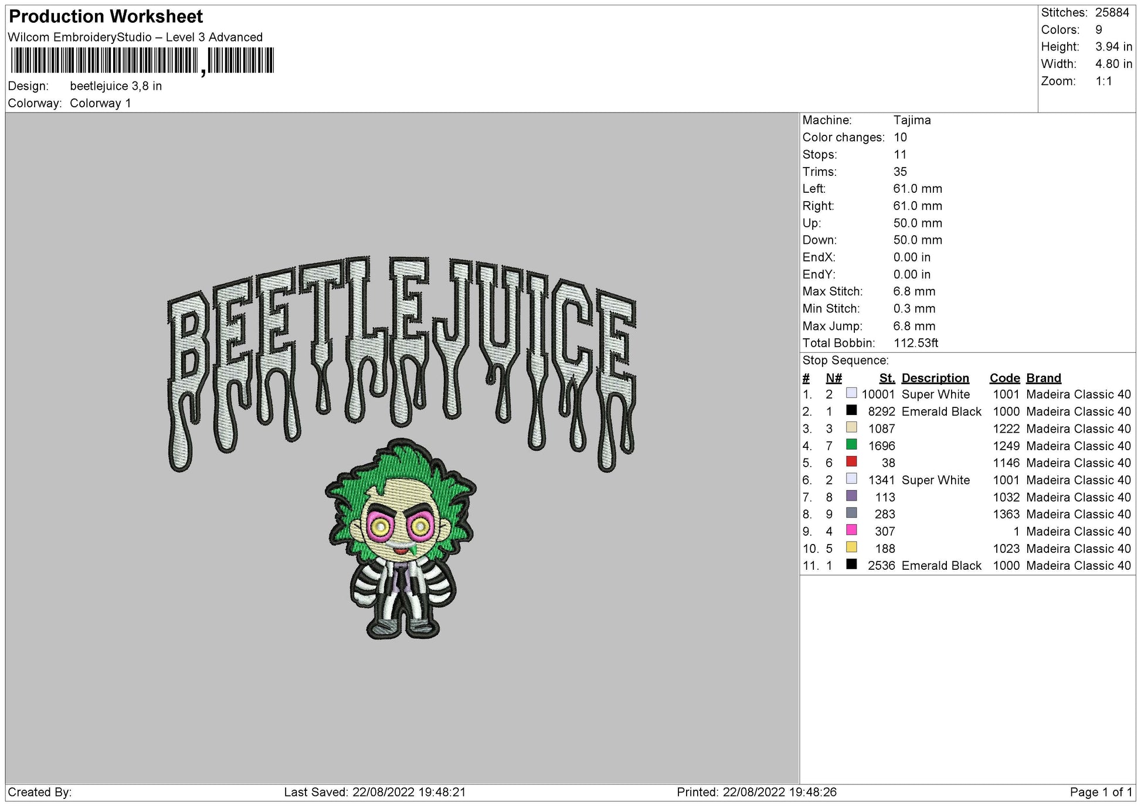The height and width of the screenshot is (806, 1141).
Task: Select the yellow swatch with 188 stitches
Action: [x=851, y=547]
